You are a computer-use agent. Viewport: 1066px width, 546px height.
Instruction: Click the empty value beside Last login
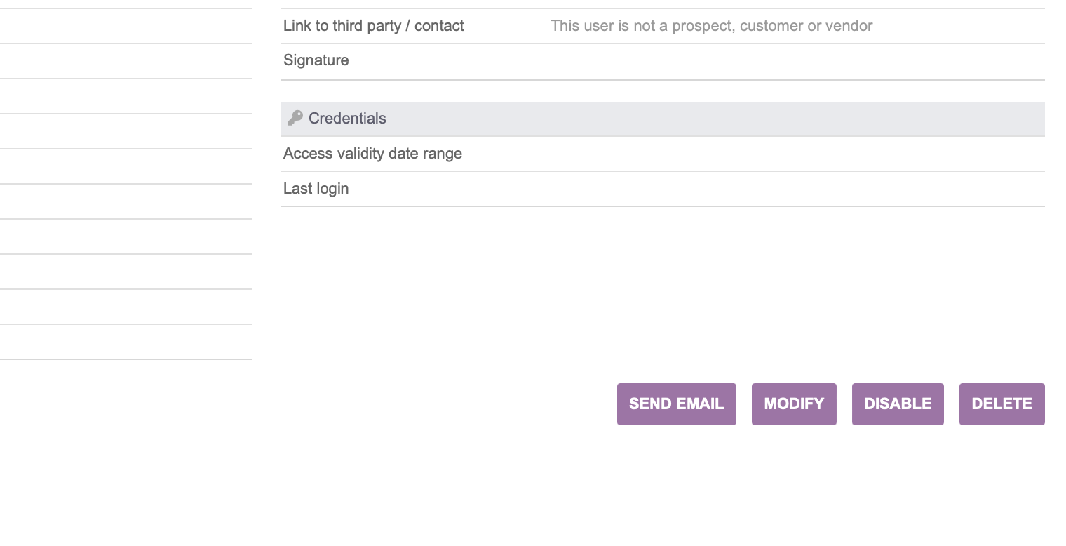tap(797, 189)
